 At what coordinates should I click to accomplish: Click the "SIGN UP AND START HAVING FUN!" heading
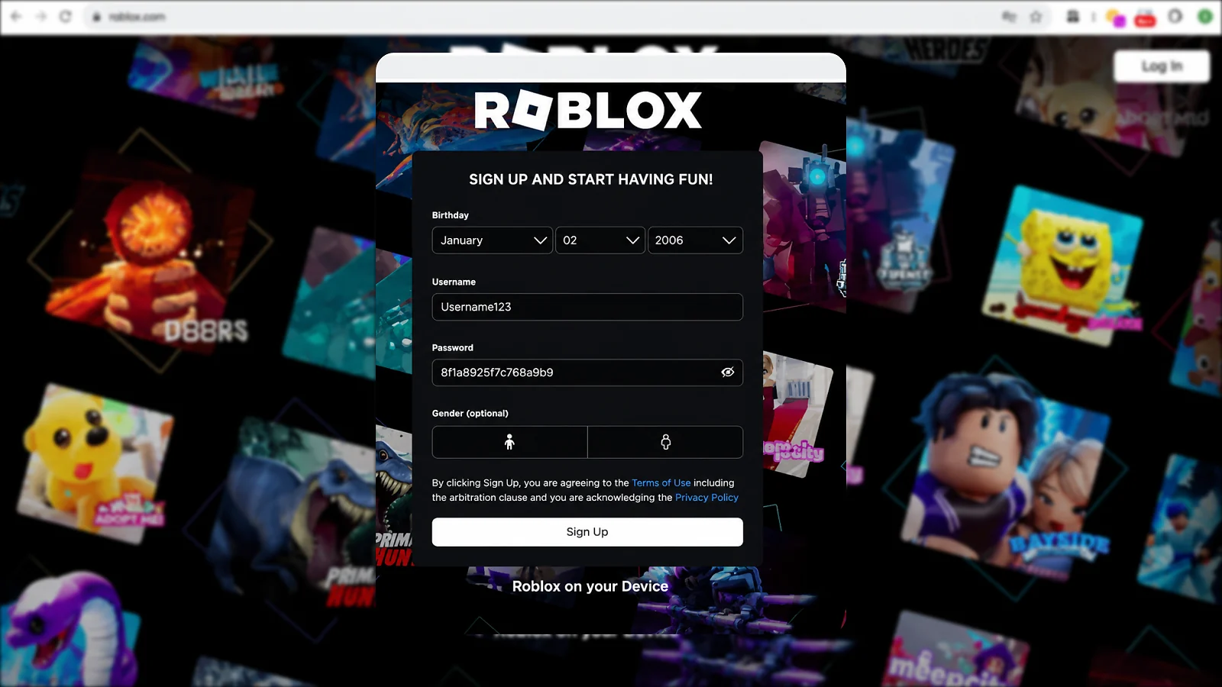tap(590, 179)
